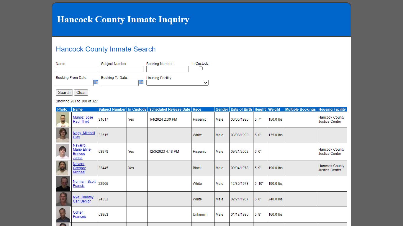Click Mario Navarro's mugshot photo
Screen dimensions: 403x226
63,152
